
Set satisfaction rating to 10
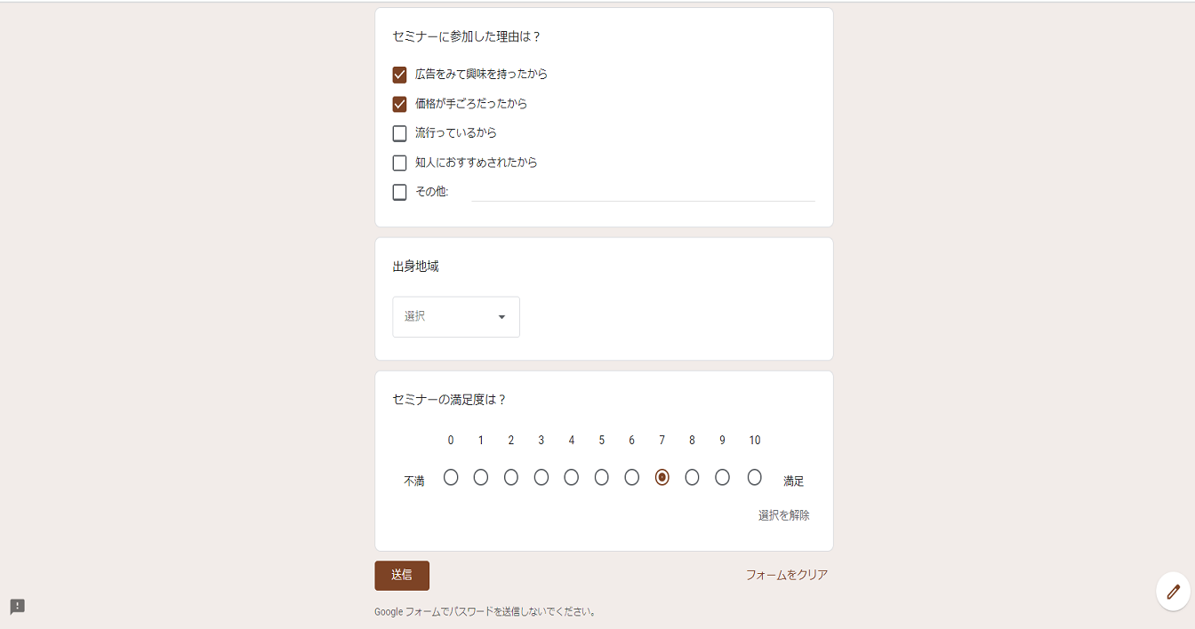click(x=755, y=477)
